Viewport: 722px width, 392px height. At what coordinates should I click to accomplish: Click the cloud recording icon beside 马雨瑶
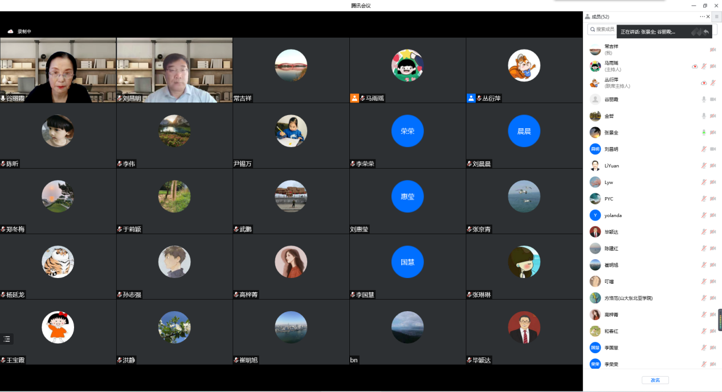[695, 67]
